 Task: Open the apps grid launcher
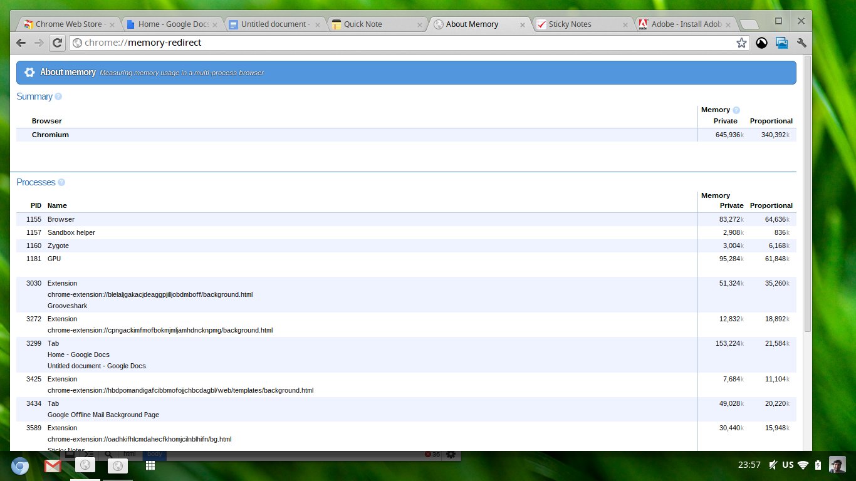[x=150, y=465]
